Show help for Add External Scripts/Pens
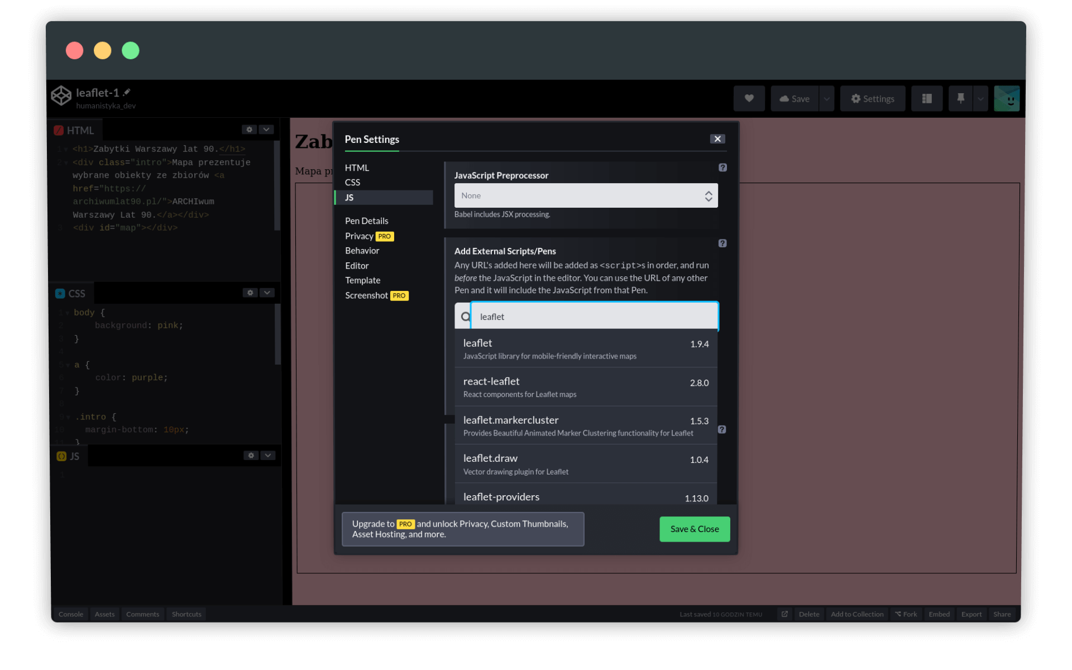Viewport: 1072px width, 670px height. pyautogui.click(x=722, y=243)
